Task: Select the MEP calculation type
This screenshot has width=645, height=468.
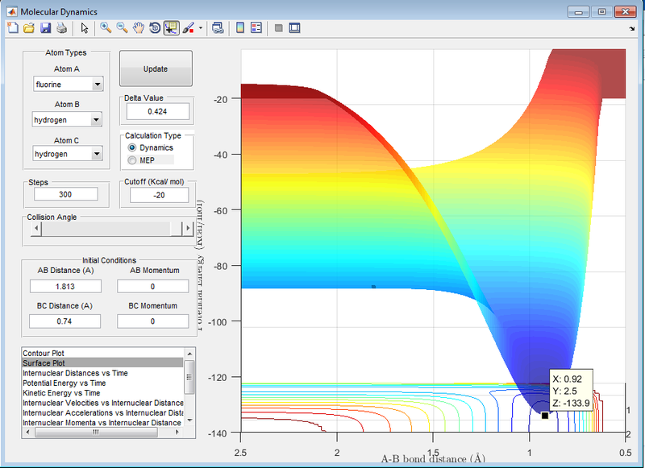Action: point(133,160)
